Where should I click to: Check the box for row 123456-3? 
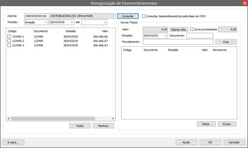[9, 45]
